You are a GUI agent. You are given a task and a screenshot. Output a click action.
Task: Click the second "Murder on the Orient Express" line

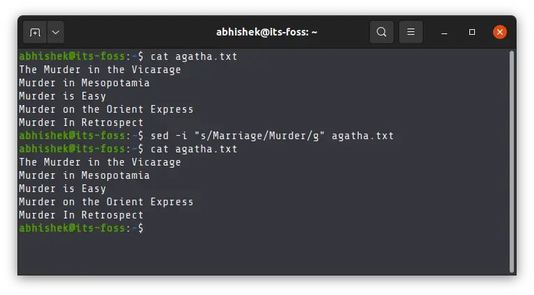point(106,202)
